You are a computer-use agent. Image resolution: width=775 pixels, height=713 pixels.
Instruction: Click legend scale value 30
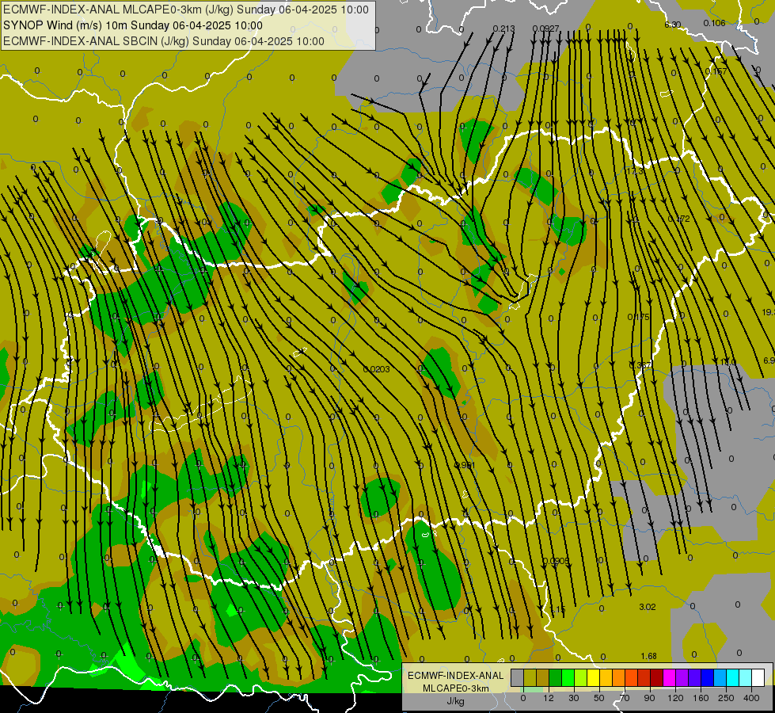pyautogui.click(x=574, y=698)
